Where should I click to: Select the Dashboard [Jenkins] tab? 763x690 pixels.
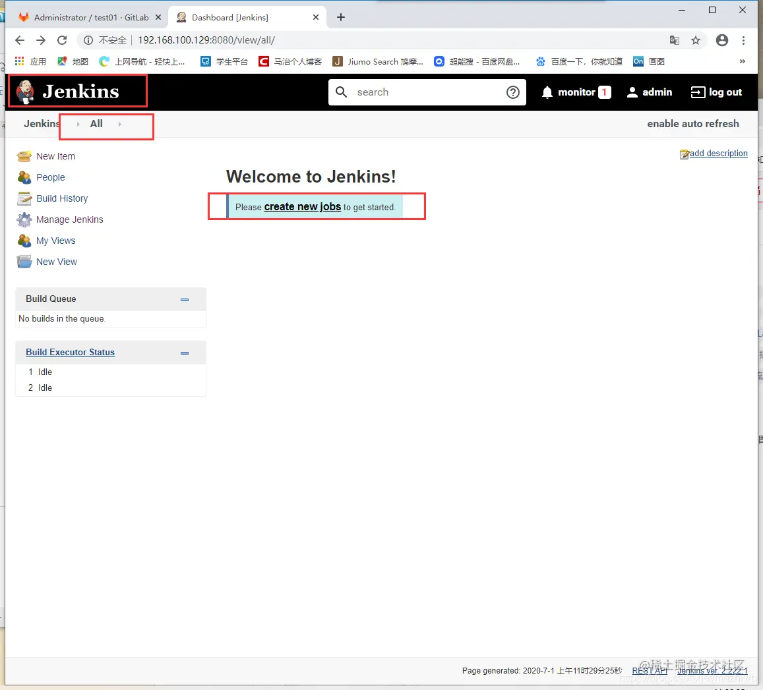[247, 18]
